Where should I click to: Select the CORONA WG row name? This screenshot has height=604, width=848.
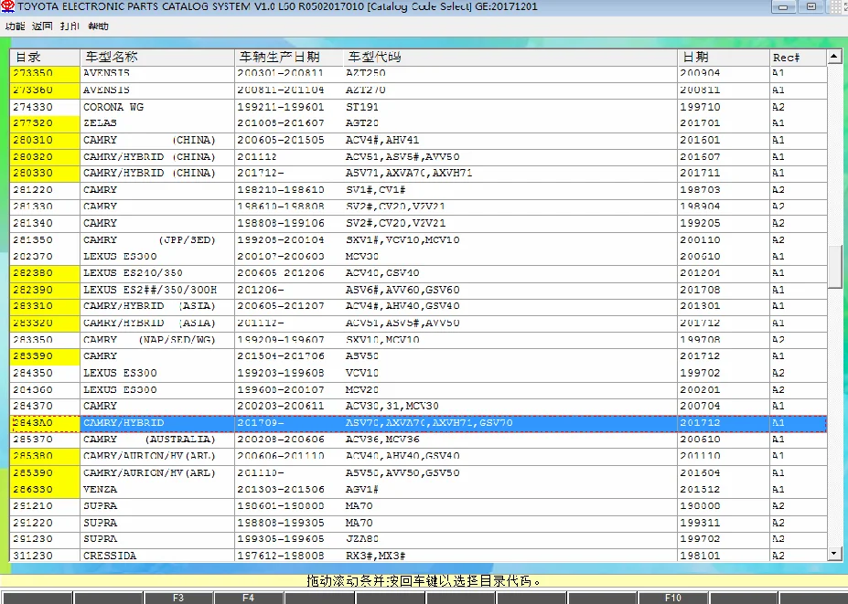113,107
